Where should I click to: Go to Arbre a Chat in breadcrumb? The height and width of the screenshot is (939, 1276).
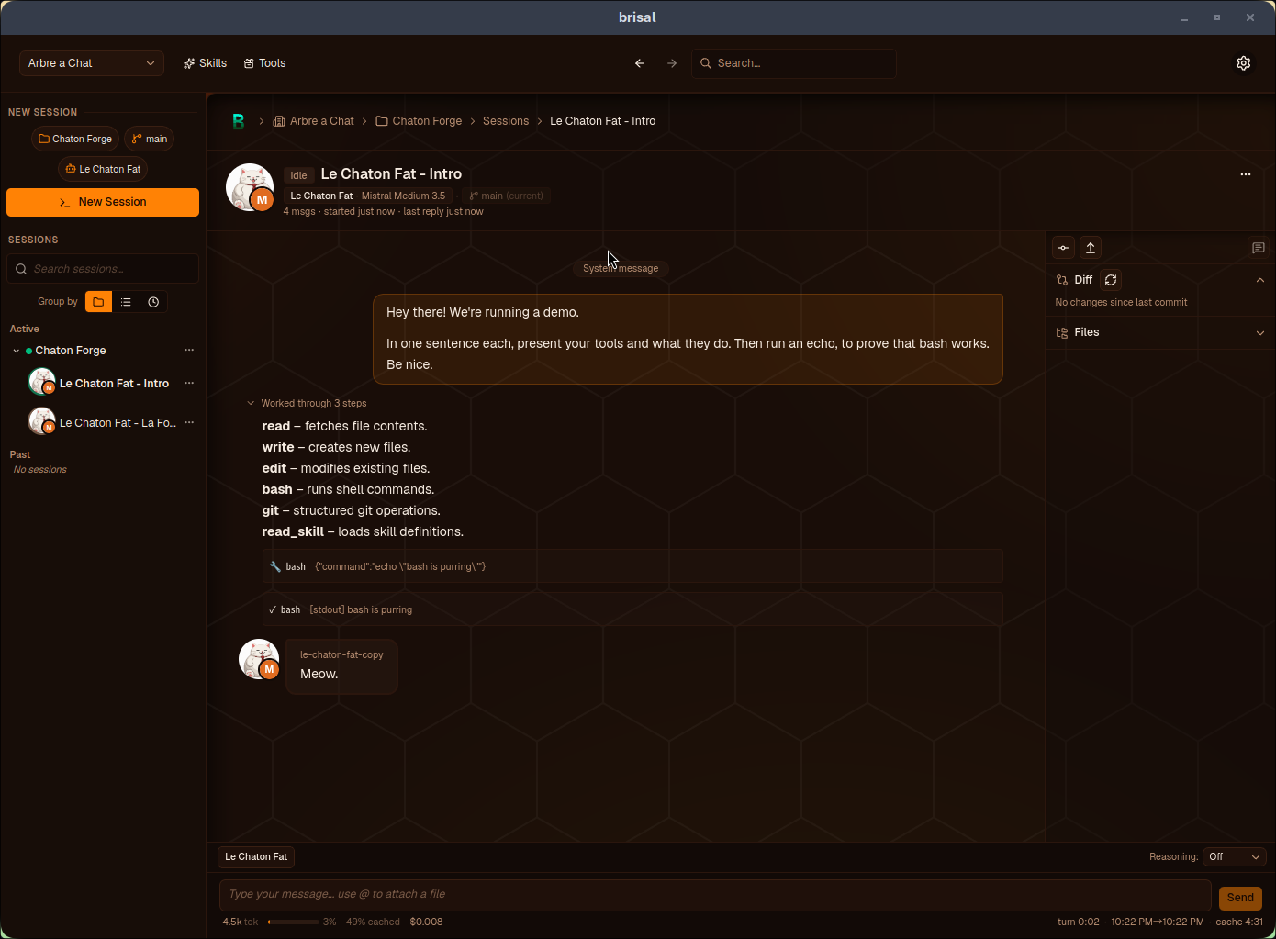[313, 121]
